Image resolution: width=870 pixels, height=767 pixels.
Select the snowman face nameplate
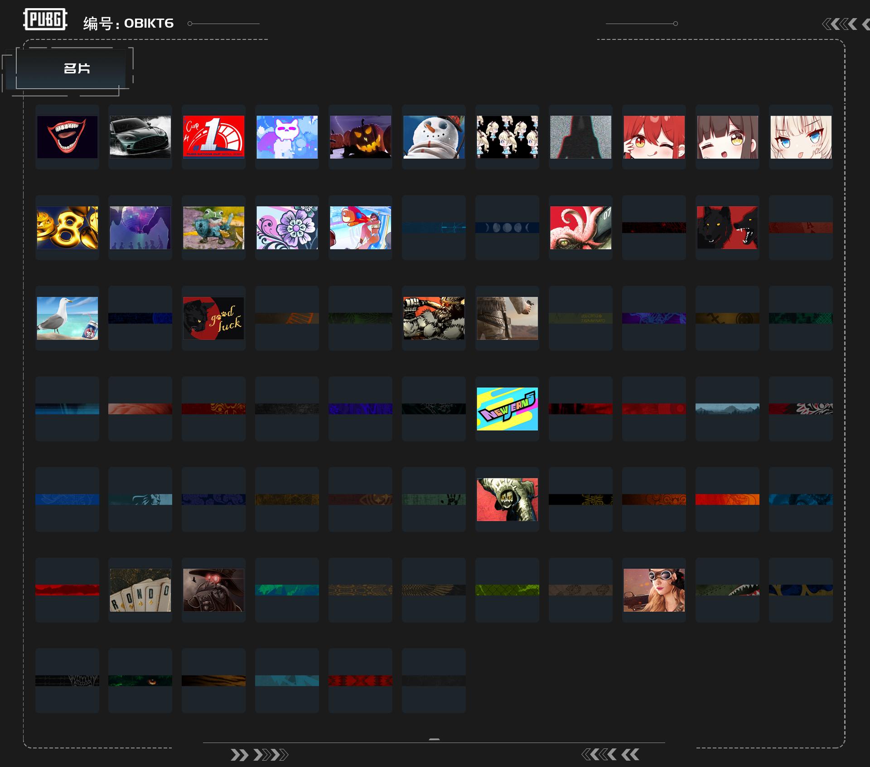point(434,137)
